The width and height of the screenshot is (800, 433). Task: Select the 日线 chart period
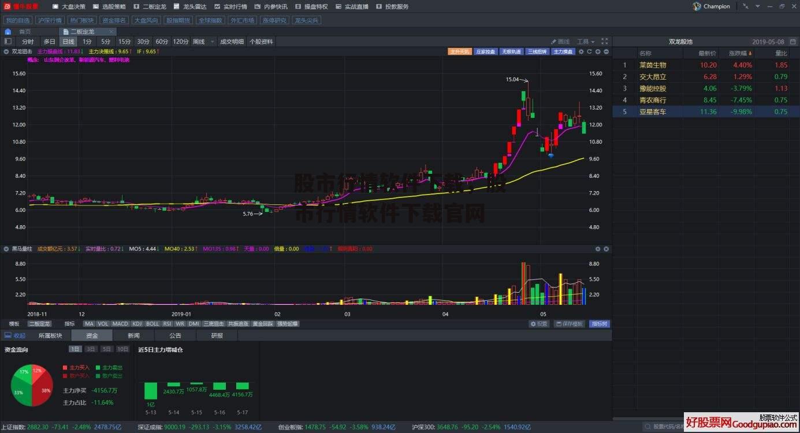68,42
